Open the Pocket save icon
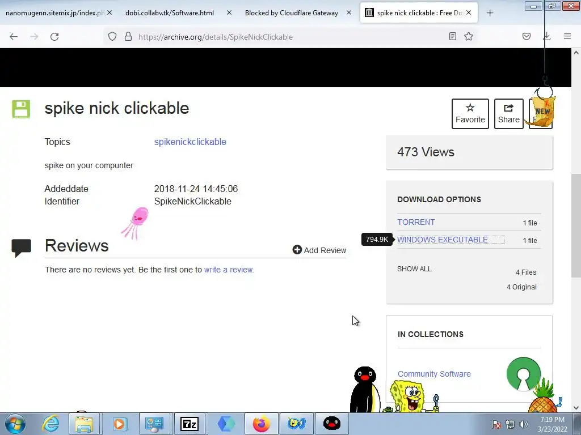 (x=527, y=36)
